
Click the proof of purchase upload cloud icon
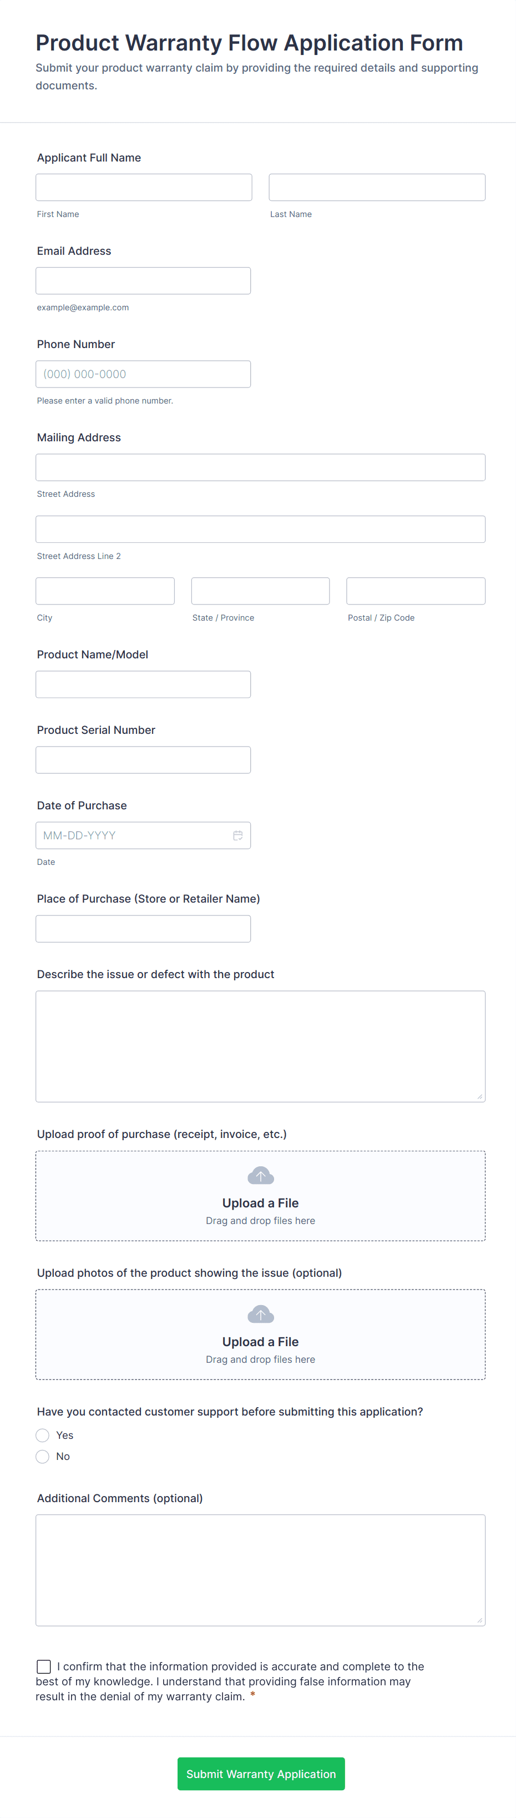coord(260,1176)
